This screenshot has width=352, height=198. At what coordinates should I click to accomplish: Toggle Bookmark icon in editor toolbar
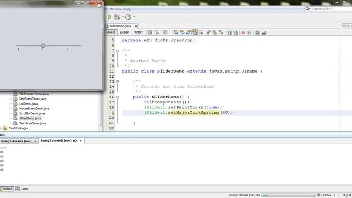[221, 32]
